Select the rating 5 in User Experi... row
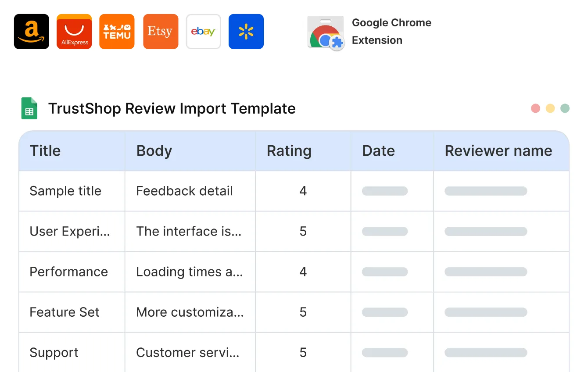The height and width of the screenshot is (372, 588). (x=303, y=232)
